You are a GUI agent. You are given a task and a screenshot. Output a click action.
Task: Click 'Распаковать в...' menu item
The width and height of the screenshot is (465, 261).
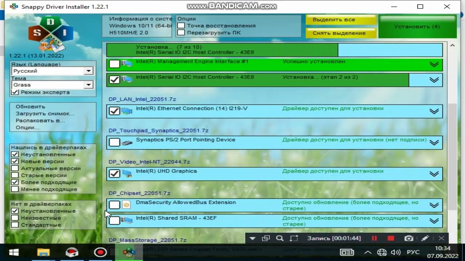click(40, 120)
